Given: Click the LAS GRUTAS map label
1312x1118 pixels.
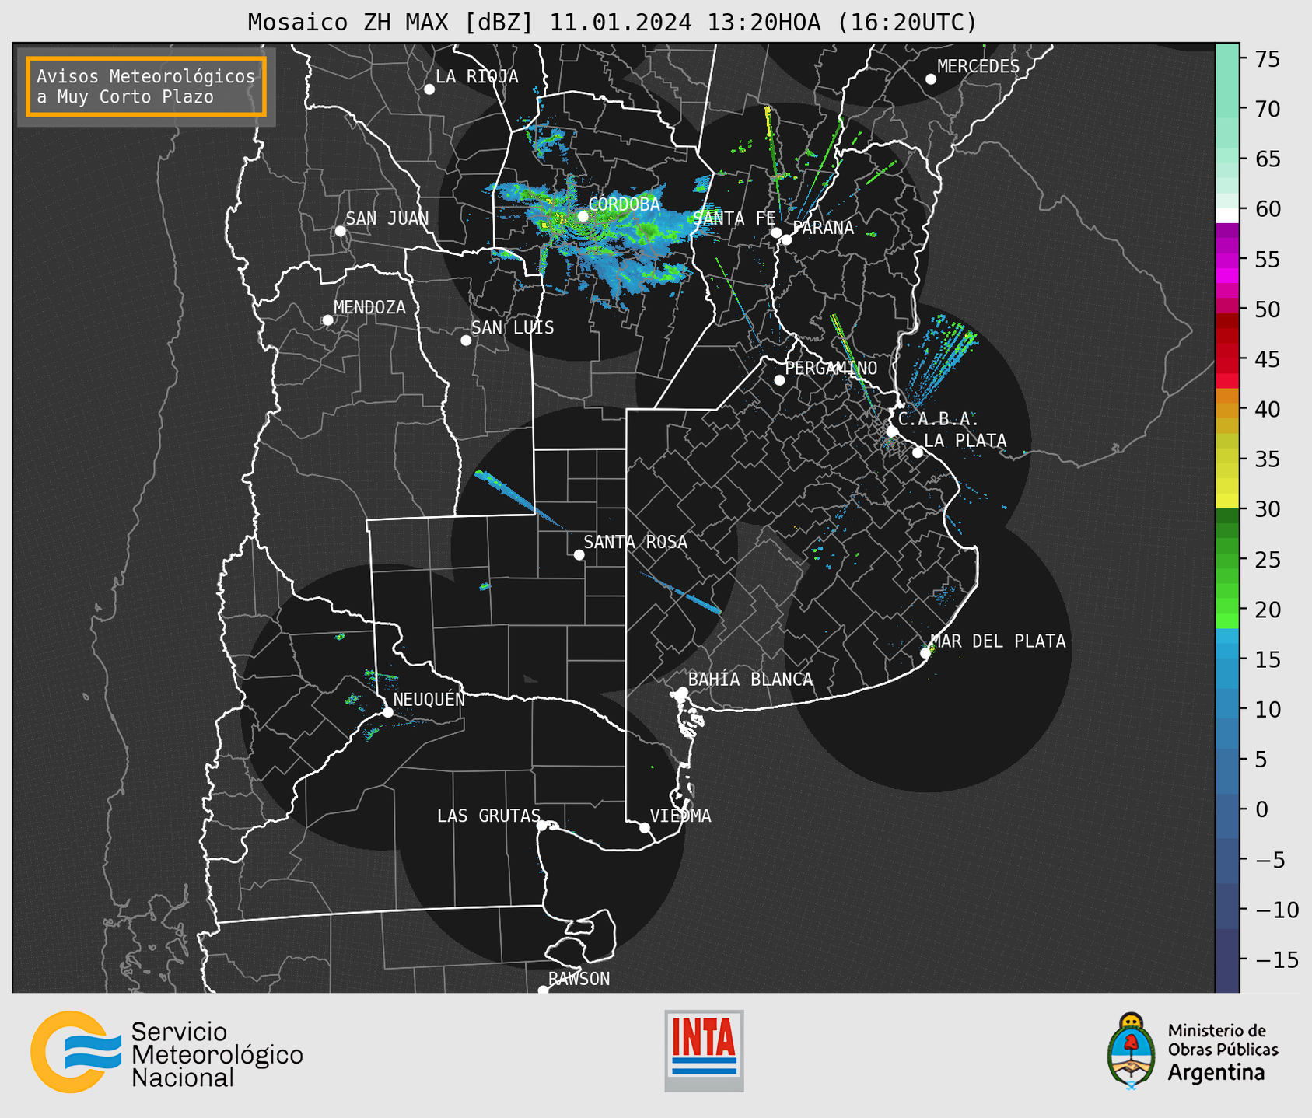Looking at the screenshot, I should (488, 816).
